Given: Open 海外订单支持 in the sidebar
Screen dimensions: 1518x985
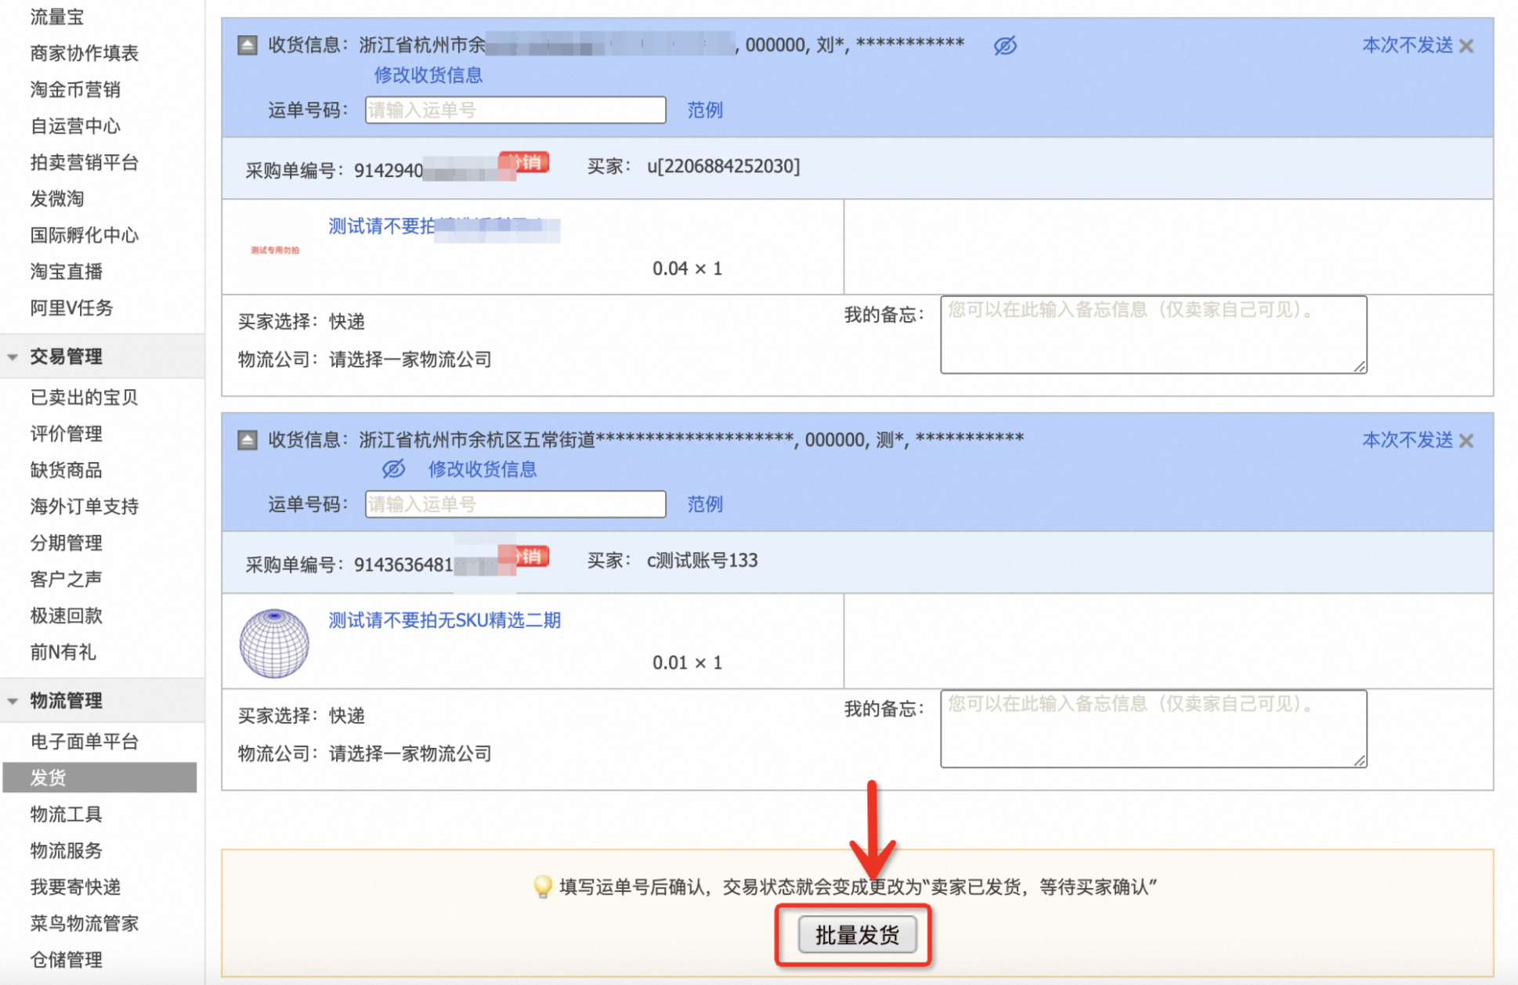Looking at the screenshot, I should pos(85,507).
